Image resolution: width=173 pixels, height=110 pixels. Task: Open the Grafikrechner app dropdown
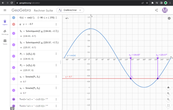click(70, 10)
